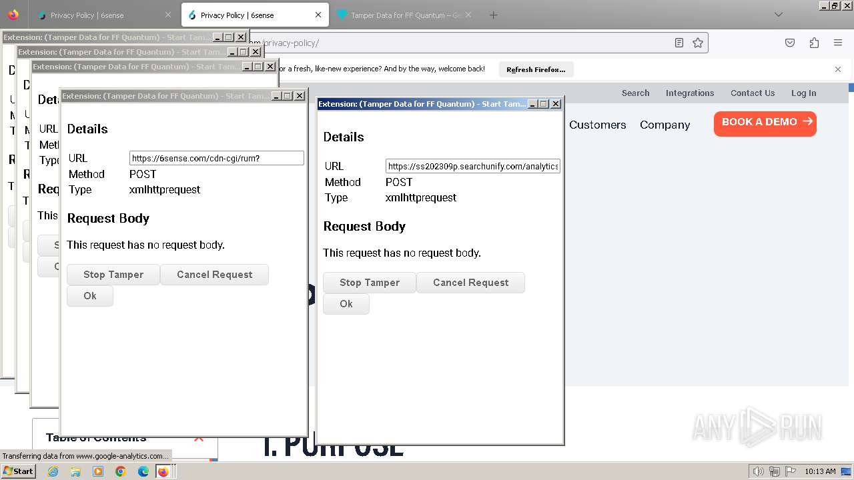This screenshot has width=854, height=480.
Task: Click xmlhttprequest type in 6sense.com dialog
Action: 165,189
